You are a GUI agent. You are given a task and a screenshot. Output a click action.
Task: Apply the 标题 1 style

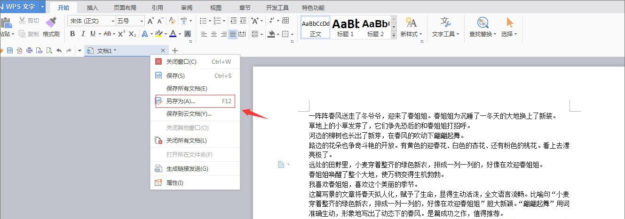(346, 27)
